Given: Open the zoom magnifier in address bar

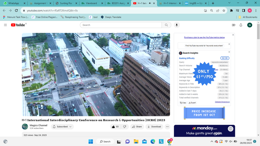Looking at the screenshot, I should (212, 11).
